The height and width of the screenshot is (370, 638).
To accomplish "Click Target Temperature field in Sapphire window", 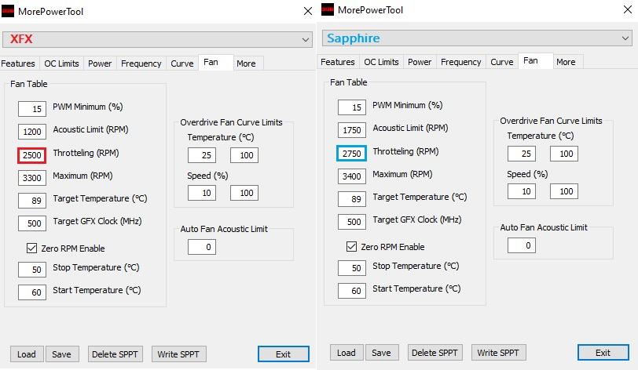I will [x=352, y=198].
